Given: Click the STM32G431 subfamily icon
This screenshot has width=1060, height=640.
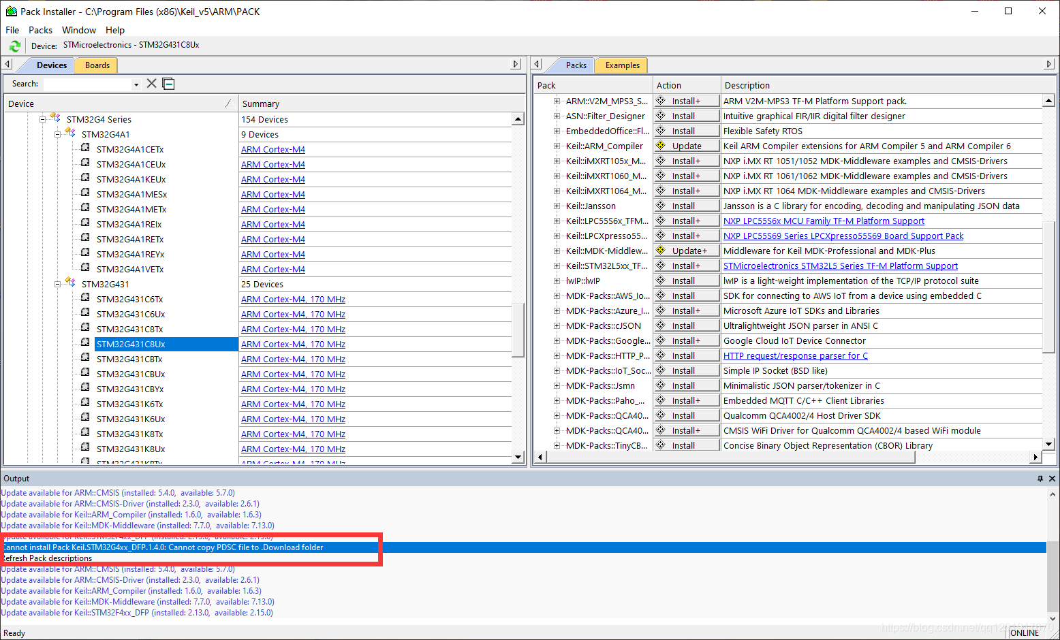Looking at the screenshot, I should pos(70,283).
